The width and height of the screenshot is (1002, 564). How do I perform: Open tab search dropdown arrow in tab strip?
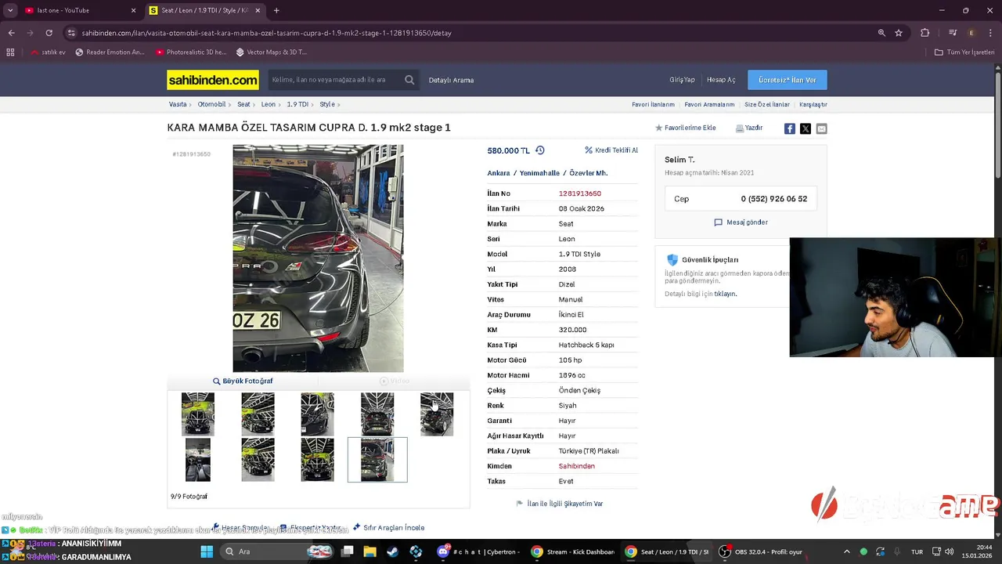[9, 10]
